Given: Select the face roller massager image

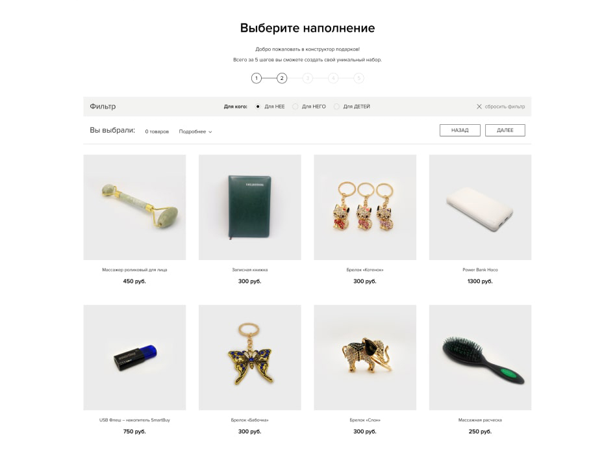Looking at the screenshot, I should point(134,207).
